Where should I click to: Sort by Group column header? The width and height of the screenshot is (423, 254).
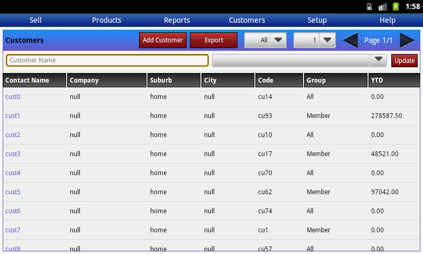tap(336, 80)
